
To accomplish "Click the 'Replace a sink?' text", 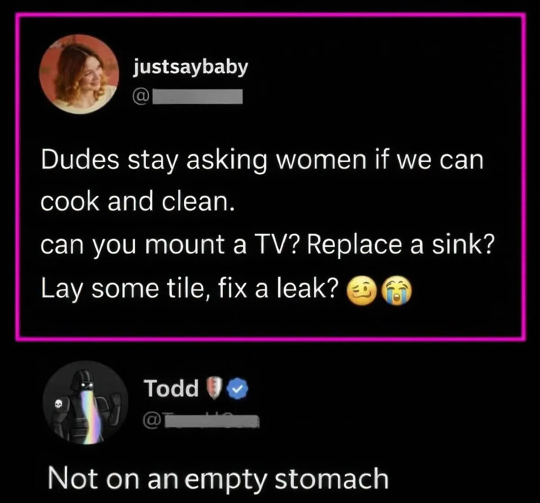I will point(401,244).
